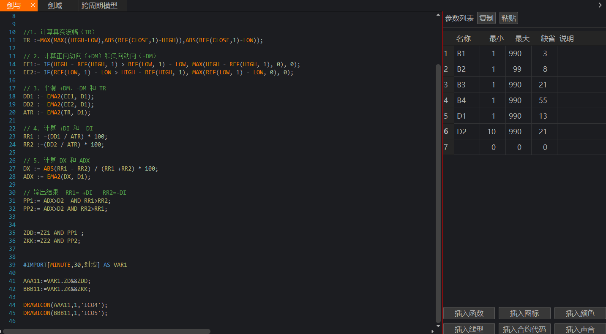
Task: Click the #IMPORT statement on line 39
Action: (75, 265)
